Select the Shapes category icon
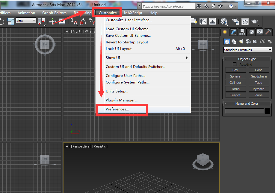The width and height of the screenshot is (275, 193). [x=234, y=42]
